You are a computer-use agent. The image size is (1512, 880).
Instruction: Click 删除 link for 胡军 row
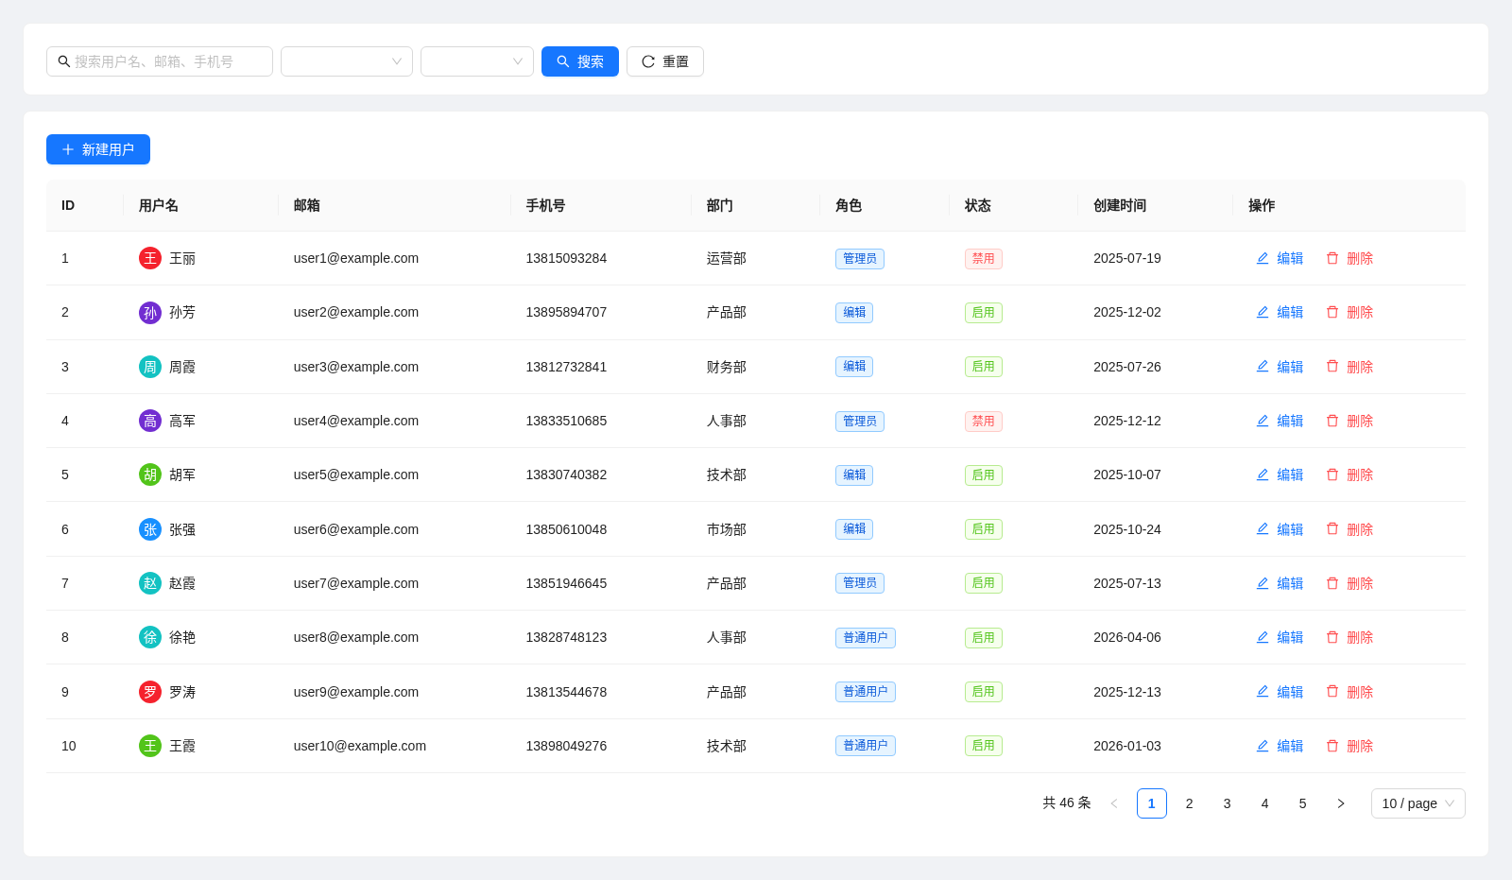click(1349, 475)
